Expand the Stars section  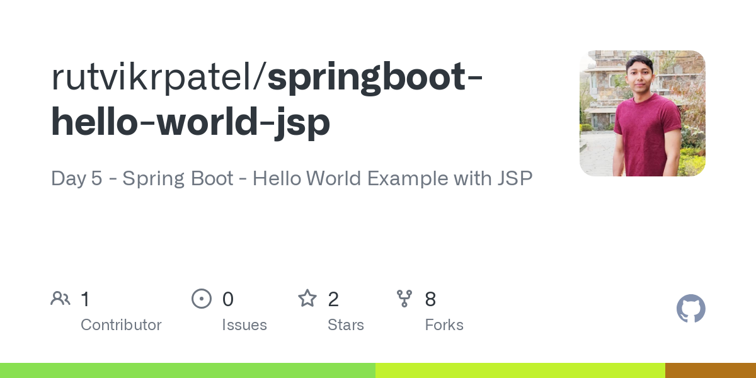tap(346, 324)
